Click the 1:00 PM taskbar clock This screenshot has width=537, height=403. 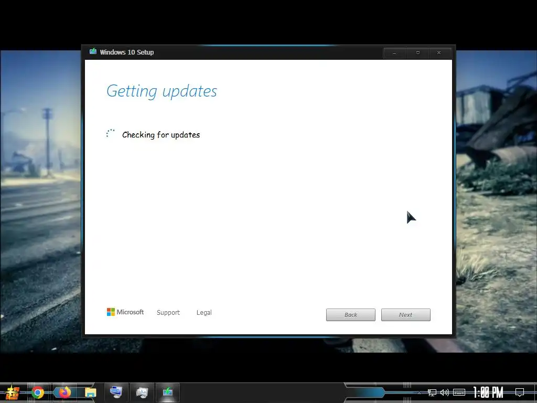click(488, 393)
